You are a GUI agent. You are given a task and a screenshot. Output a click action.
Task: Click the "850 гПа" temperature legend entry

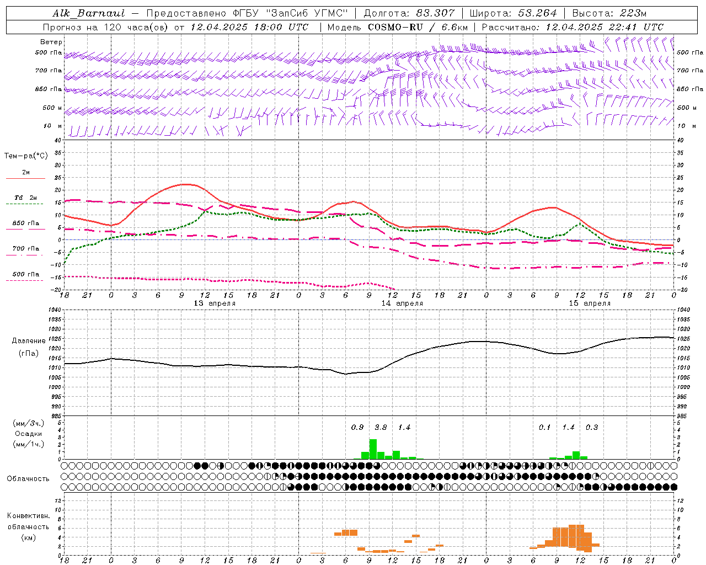point(26,223)
